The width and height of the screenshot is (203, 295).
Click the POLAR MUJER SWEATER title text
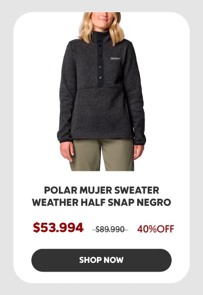coord(101,190)
